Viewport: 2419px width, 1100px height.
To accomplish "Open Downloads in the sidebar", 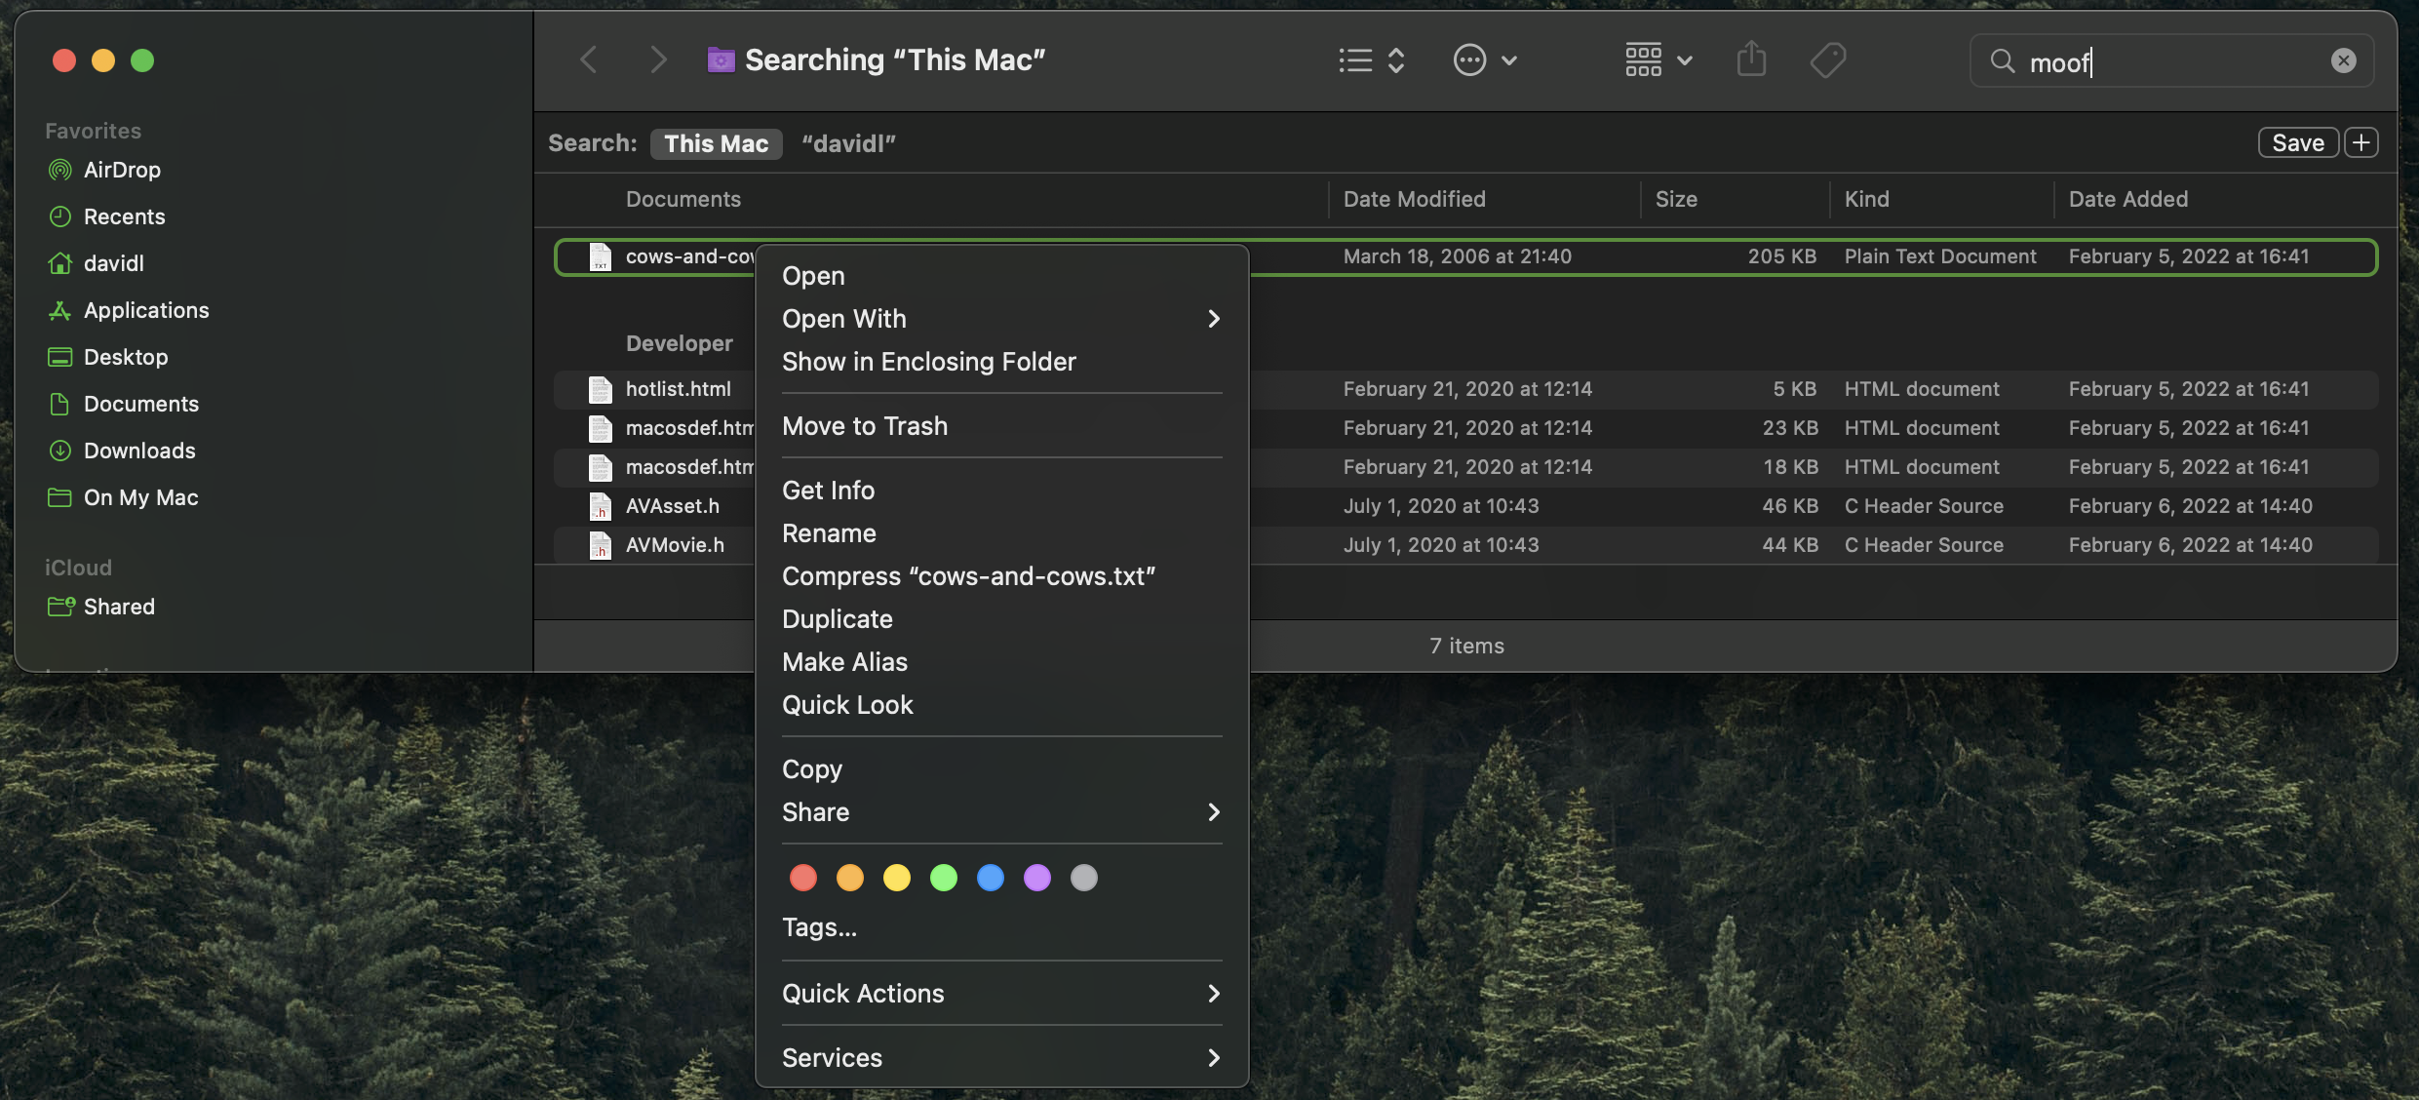I will coord(139,451).
